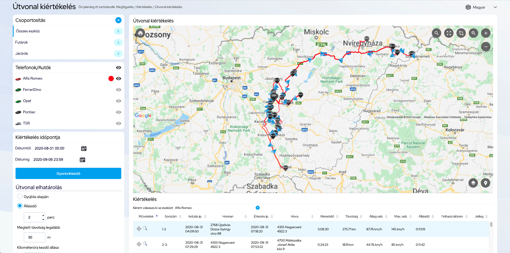The height and width of the screenshot is (253, 510).
Task: Select the Futárok group
Action: (22, 42)
